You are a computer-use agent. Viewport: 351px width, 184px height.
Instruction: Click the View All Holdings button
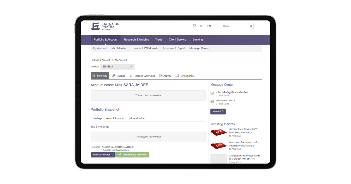[103, 155]
